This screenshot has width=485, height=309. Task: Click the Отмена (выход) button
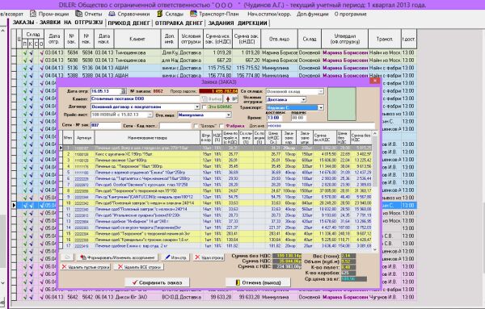tap(259, 282)
